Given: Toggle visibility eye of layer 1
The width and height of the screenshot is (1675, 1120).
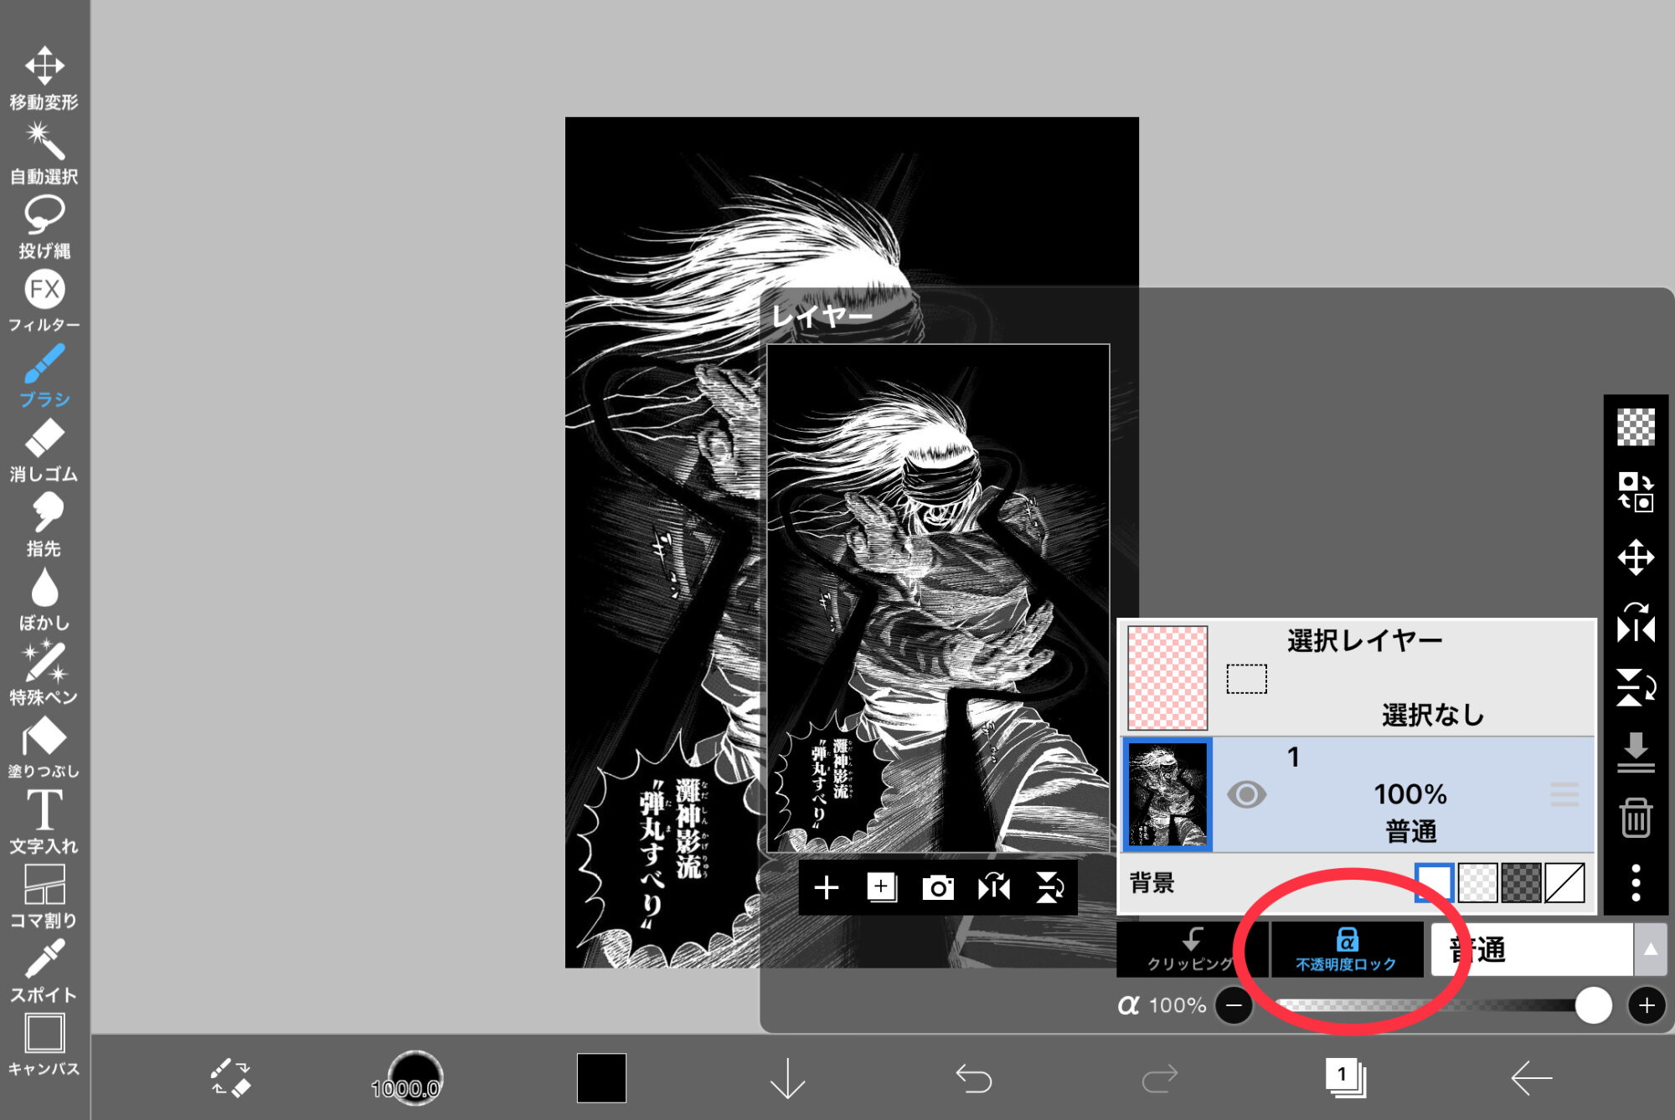Looking at the screenshot, I should (x=1246, y=794).
